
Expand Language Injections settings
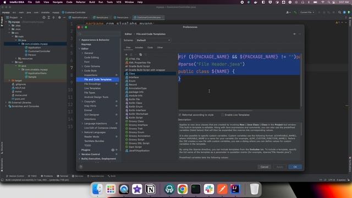click(82, 123)
